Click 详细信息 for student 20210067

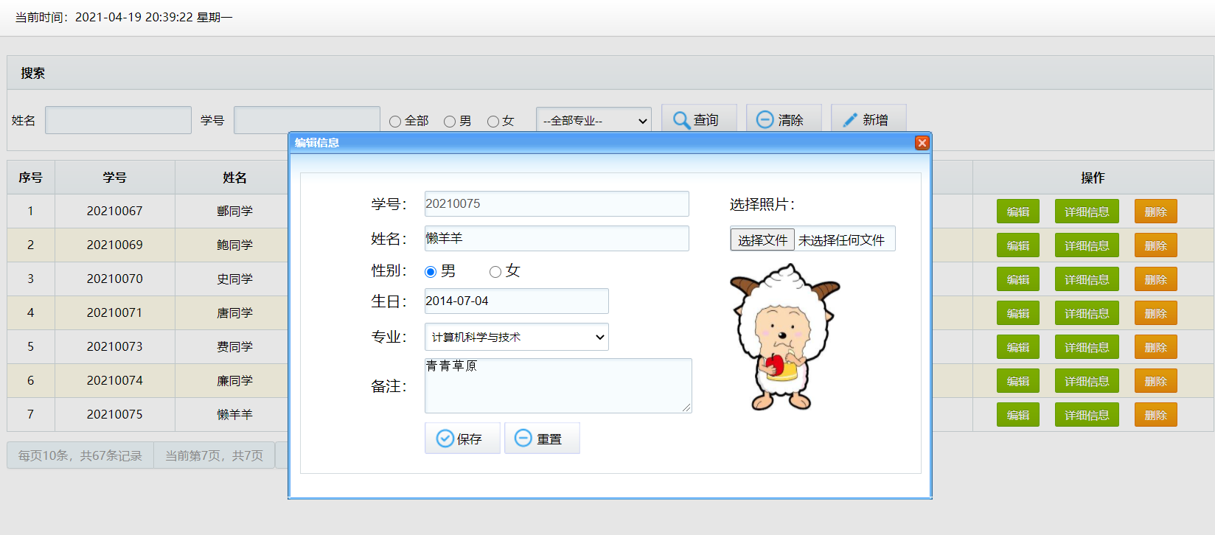click(1087, 211)
